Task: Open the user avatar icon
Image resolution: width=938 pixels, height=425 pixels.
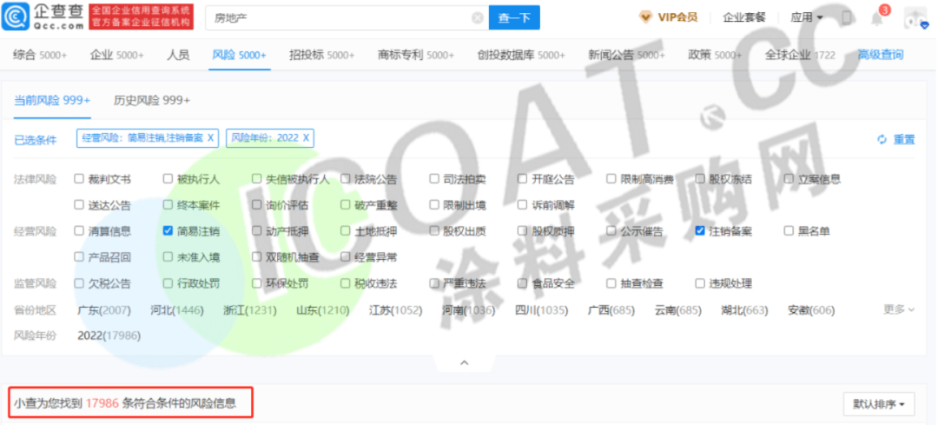Action: (911, 18)
